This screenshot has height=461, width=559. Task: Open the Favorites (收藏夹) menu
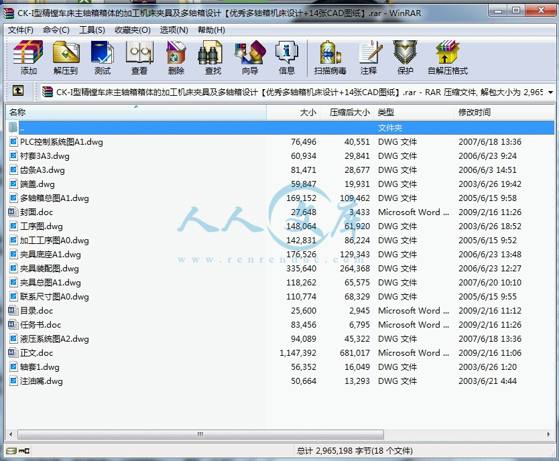tap(133, 30)
